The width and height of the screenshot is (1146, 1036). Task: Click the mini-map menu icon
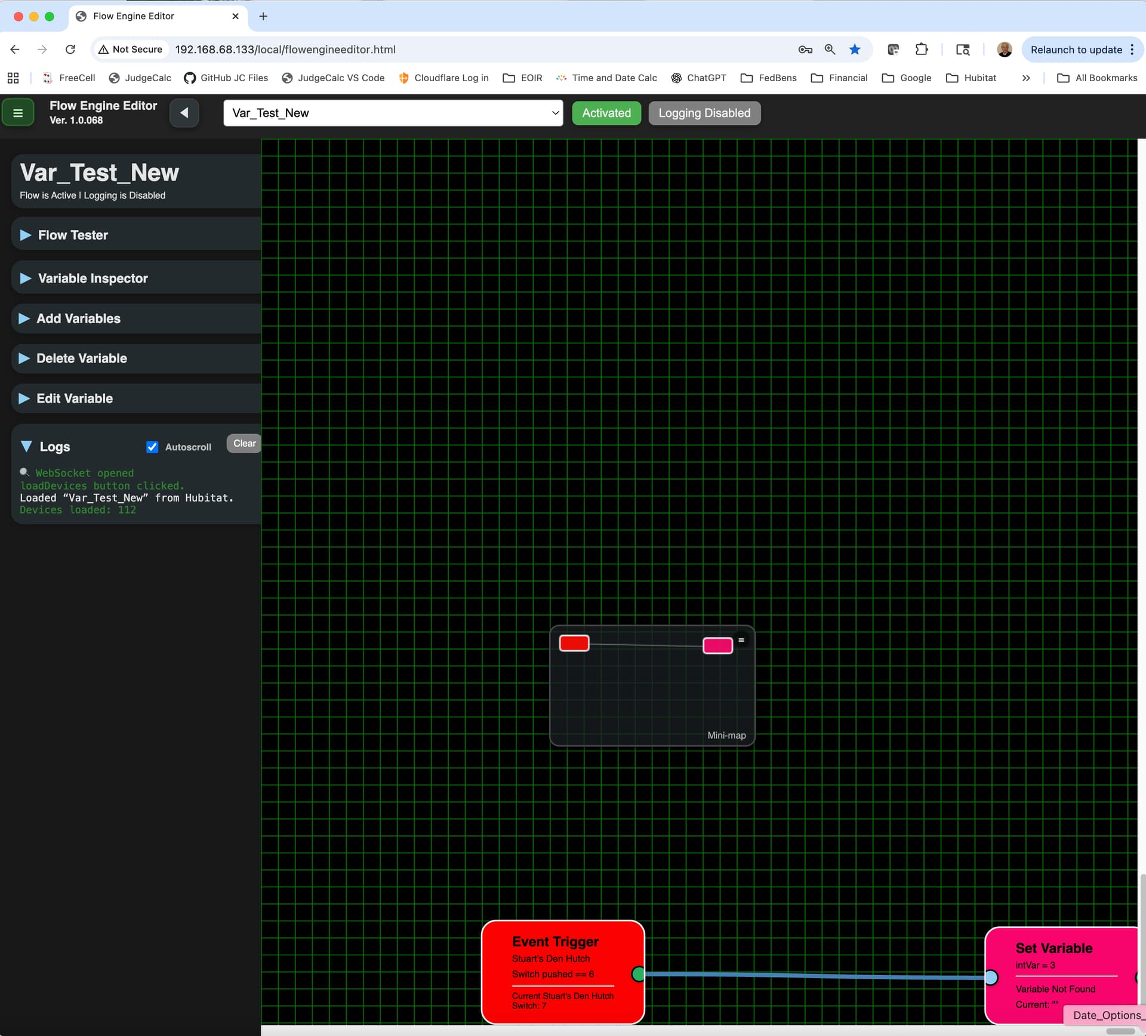point(741,640)
